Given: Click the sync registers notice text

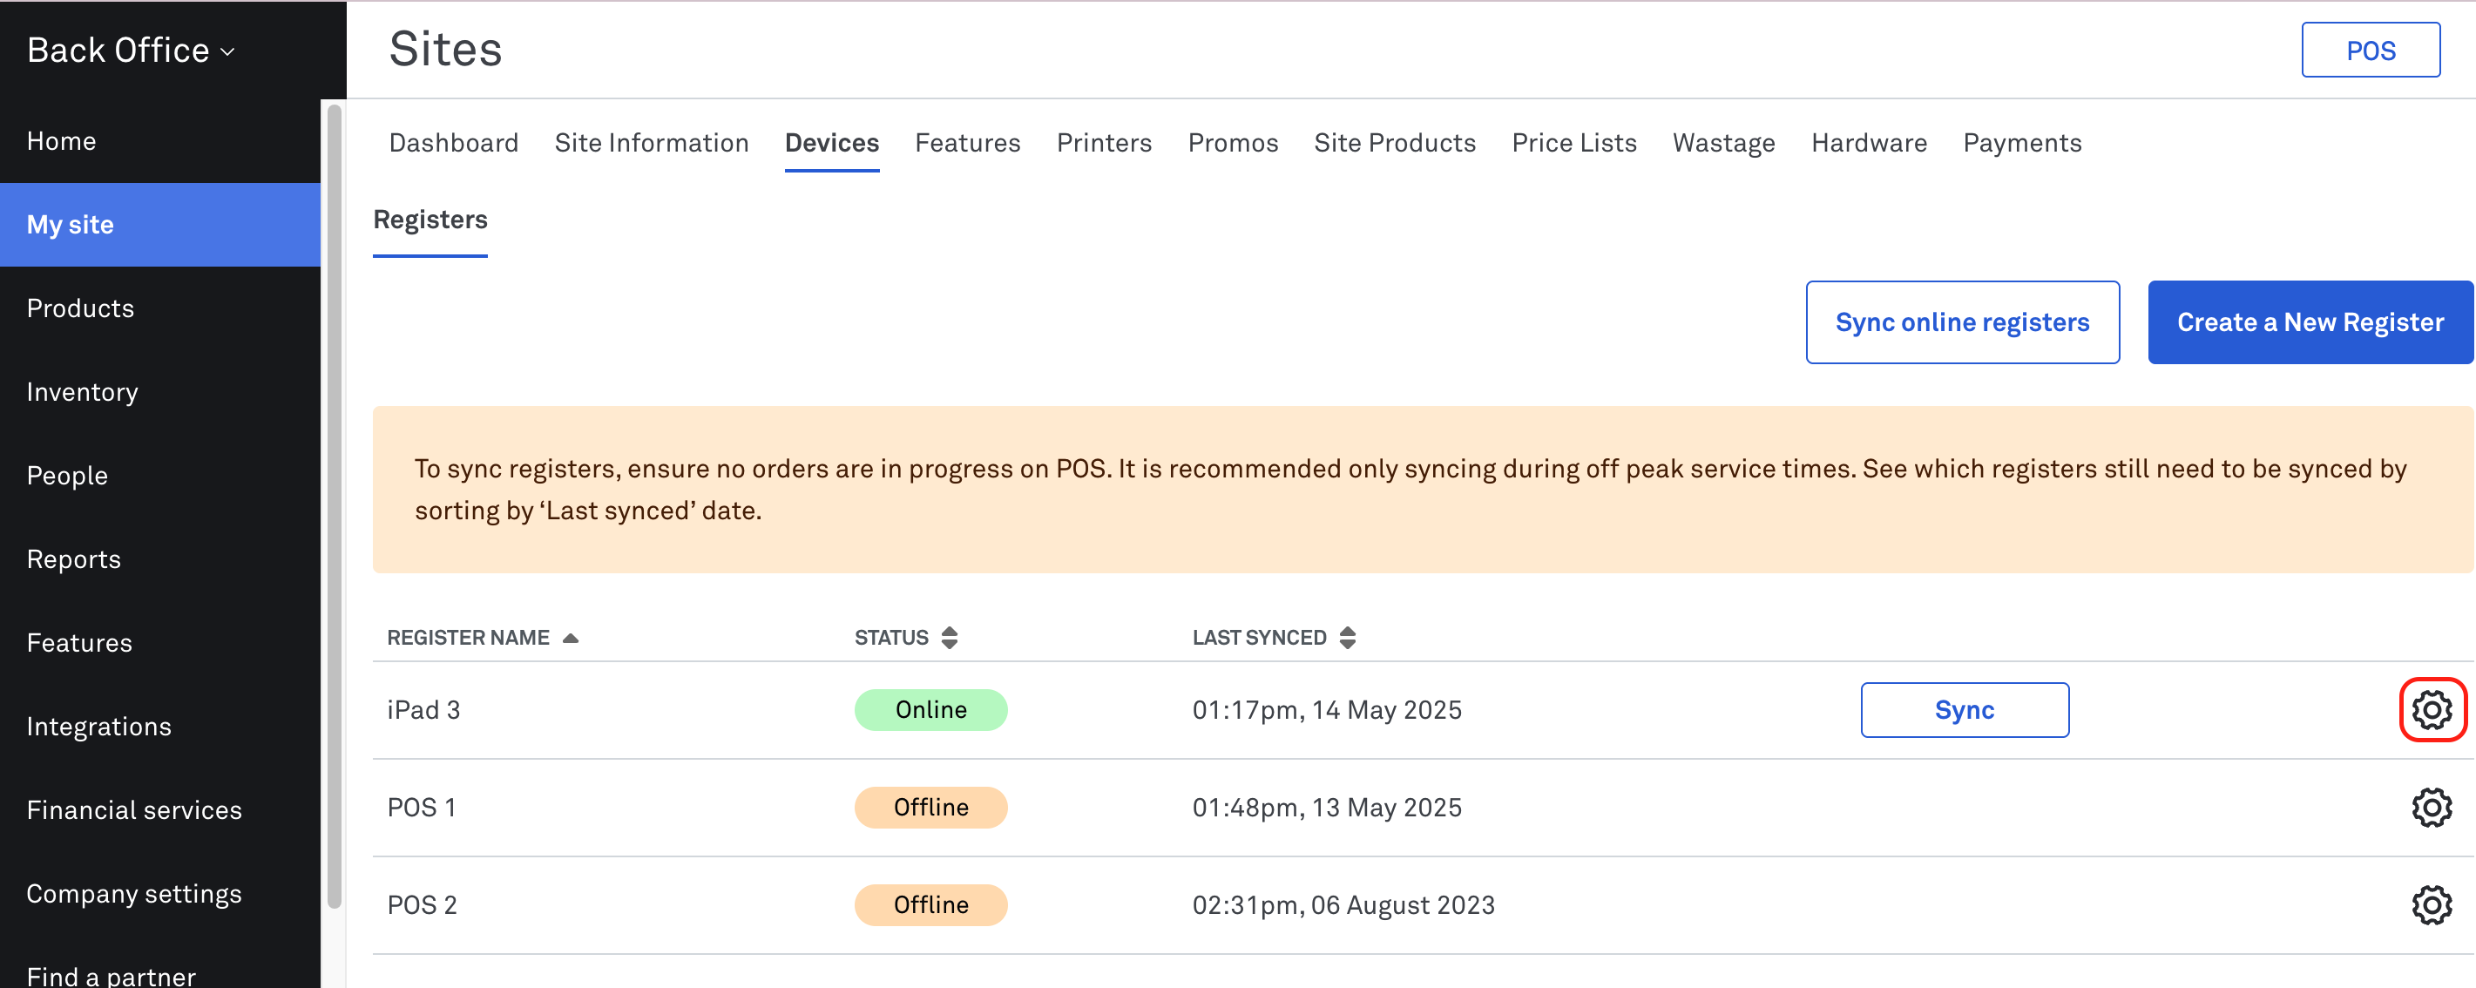Looking at the screenshot, I should pyautogui.click(x=1410, y=489).
